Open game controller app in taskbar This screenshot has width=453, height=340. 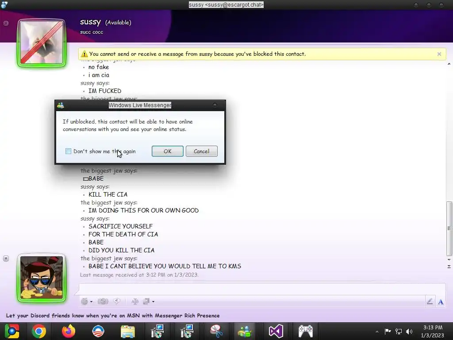pyautogui.click(x=305, y=331)
